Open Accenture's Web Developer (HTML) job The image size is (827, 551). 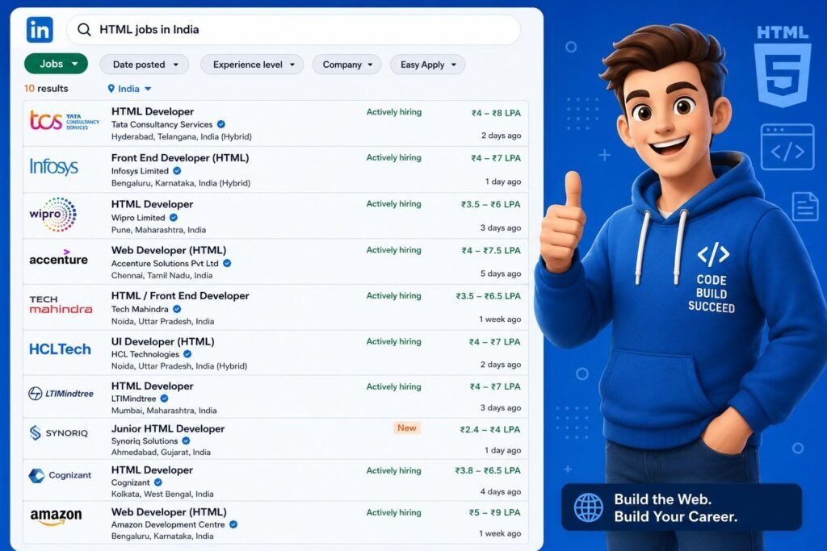[168, 250]
